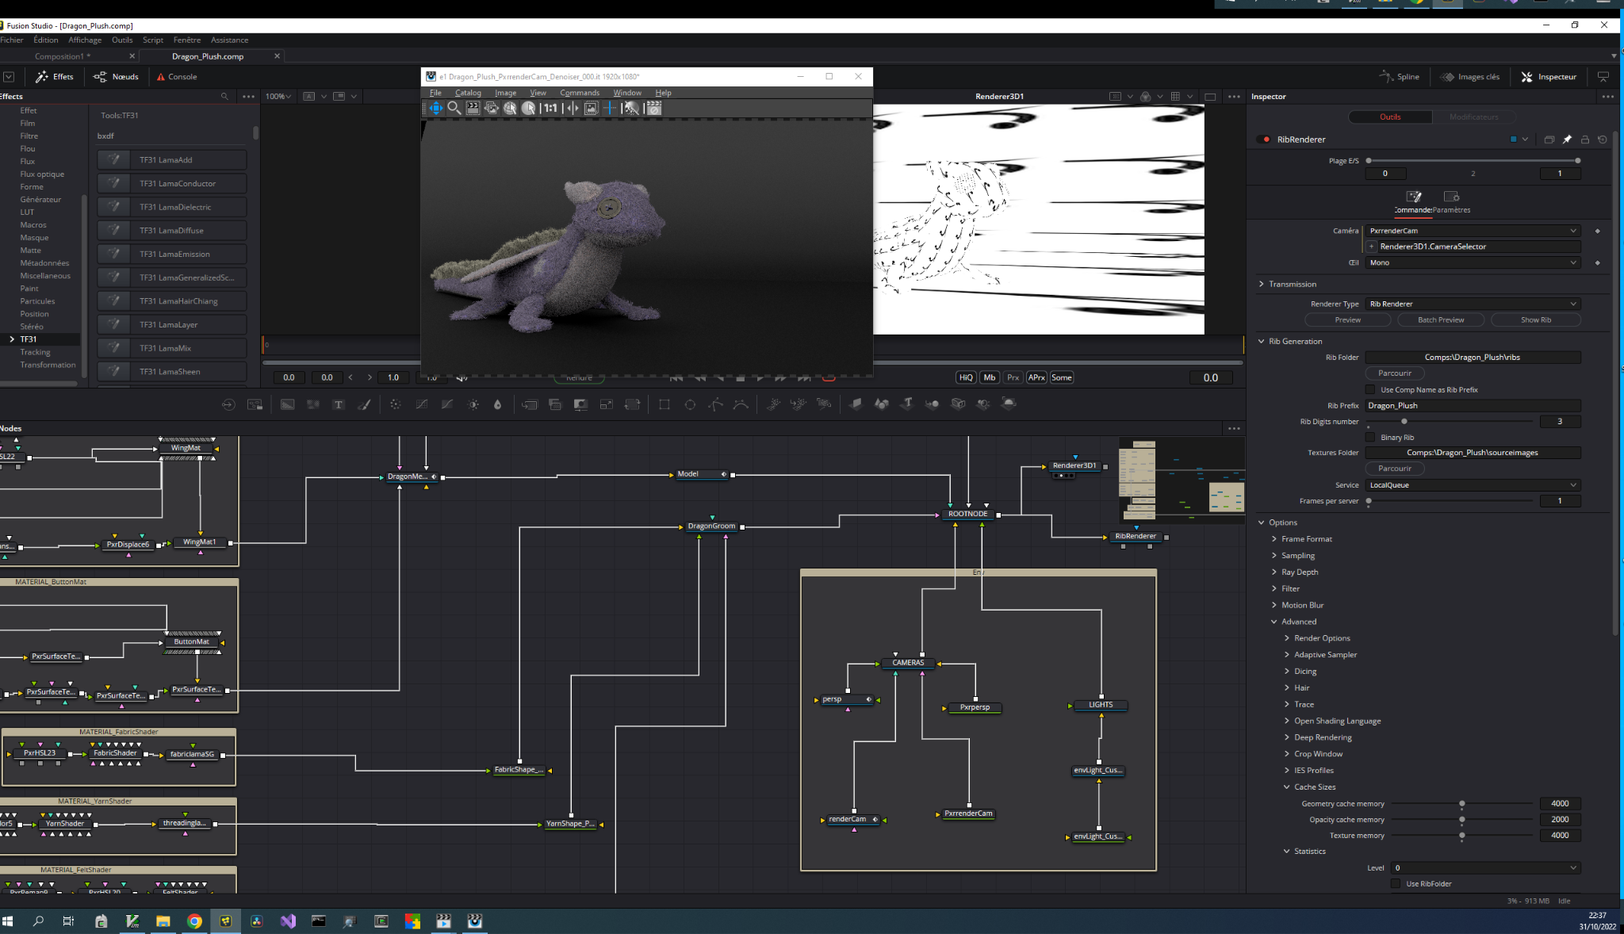Expand the Advanced options section
The image size is (1624, 934).
click(x=1297, y=622)
